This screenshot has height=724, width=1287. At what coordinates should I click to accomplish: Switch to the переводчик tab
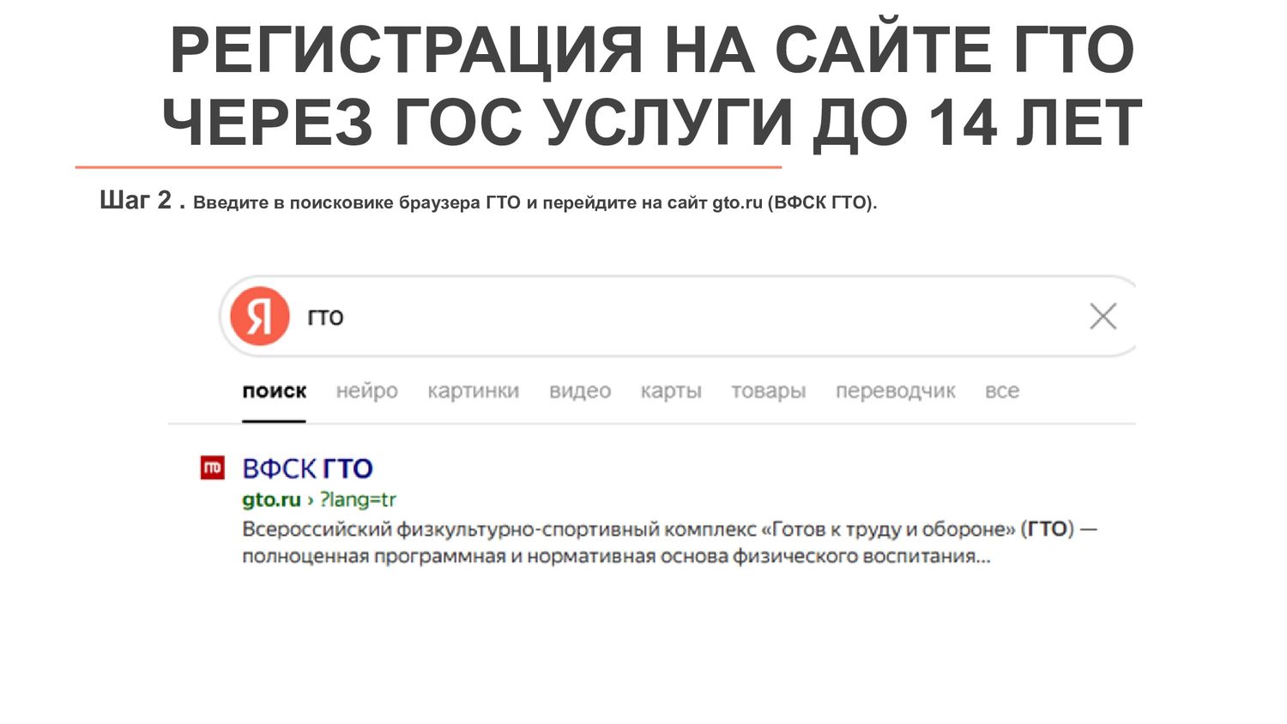pyautogui.click(x=895, y=391)
